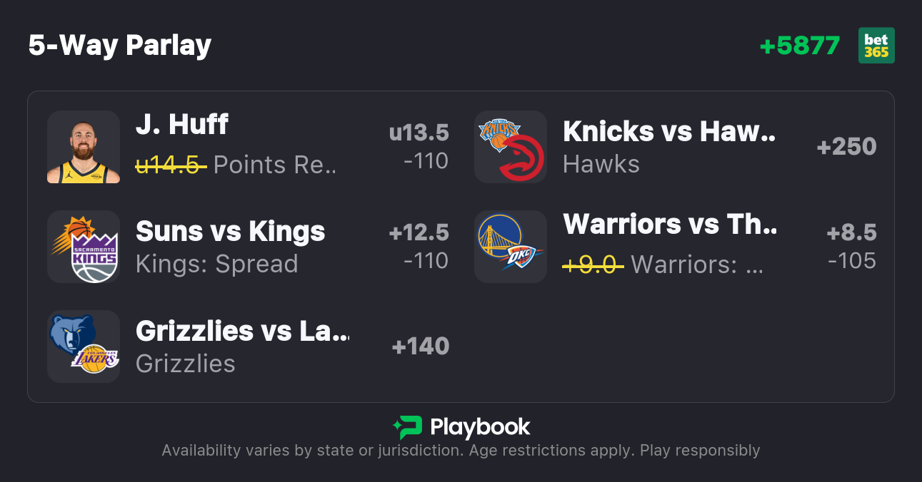The image size is (922, 482).
Task: Click J. Huff player headshot
Action: tap(84, 147)
